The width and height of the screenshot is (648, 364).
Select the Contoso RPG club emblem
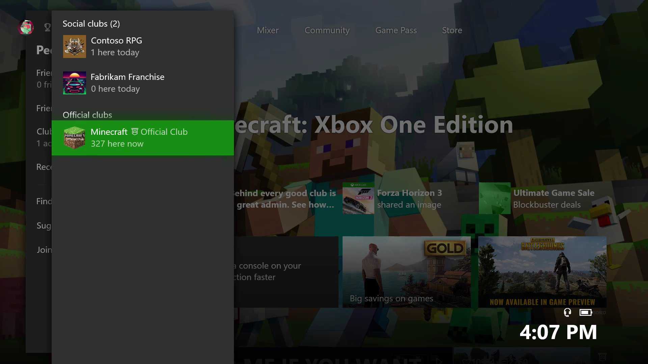(75, 47)
